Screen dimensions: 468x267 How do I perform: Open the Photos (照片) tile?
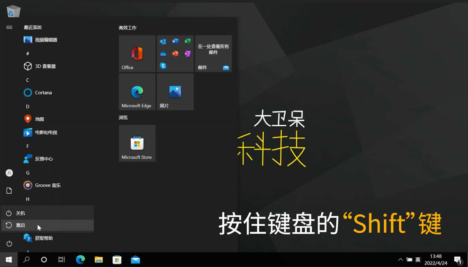tap(175, 92)
